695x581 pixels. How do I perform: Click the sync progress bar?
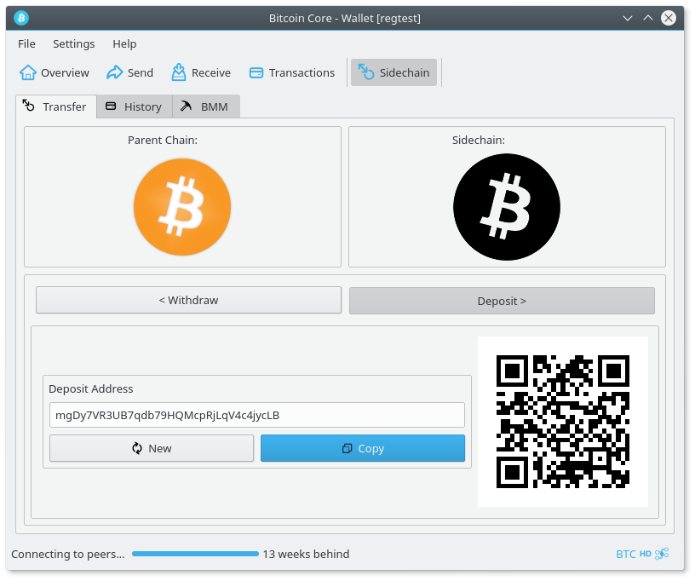tap(196, 554)
